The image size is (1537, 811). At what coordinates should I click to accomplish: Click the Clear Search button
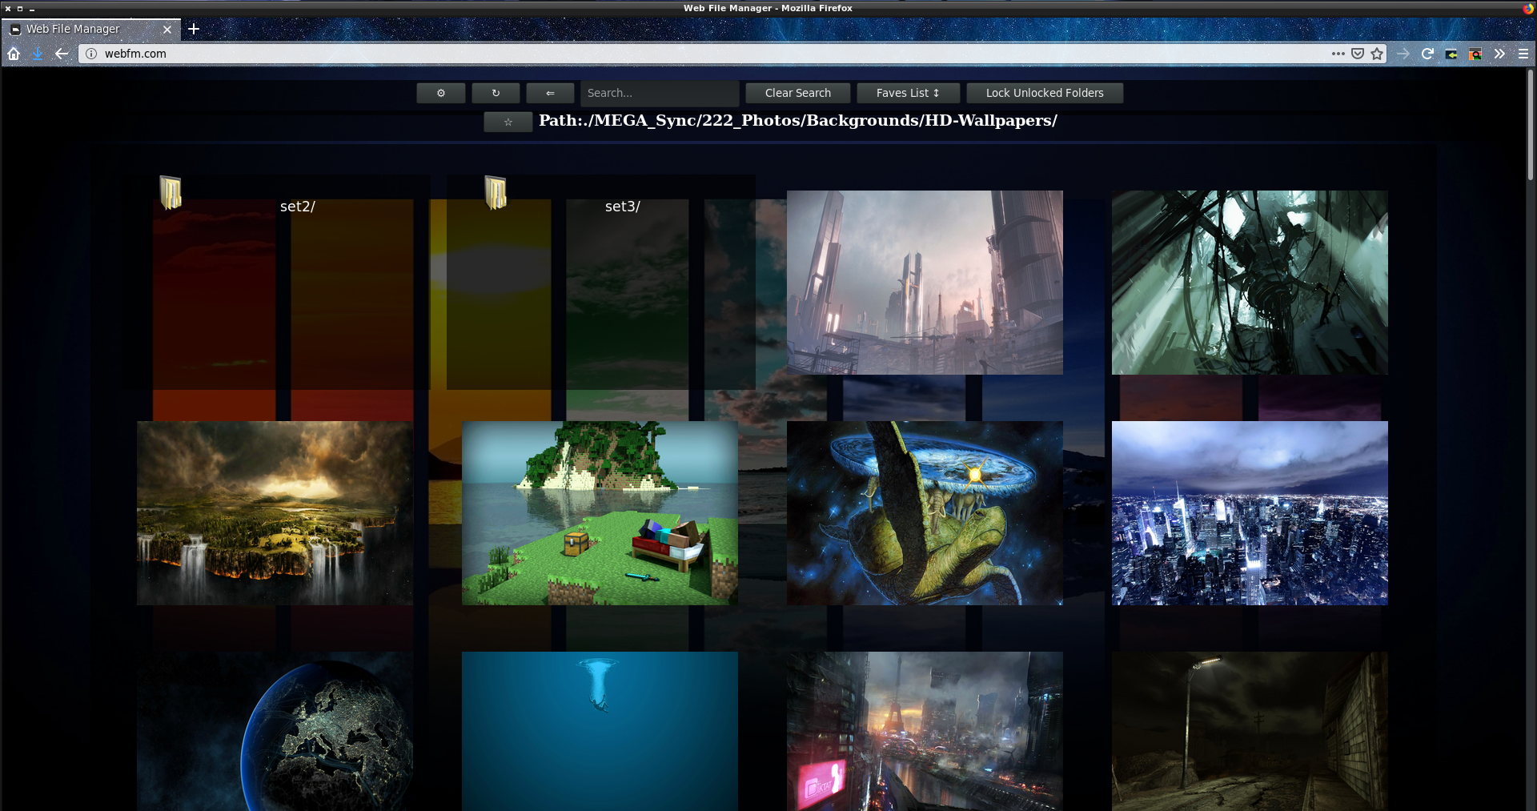coord(797,93)
